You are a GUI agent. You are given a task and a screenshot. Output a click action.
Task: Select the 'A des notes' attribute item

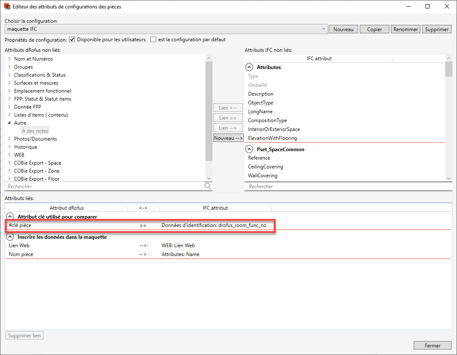coord(35,131)
